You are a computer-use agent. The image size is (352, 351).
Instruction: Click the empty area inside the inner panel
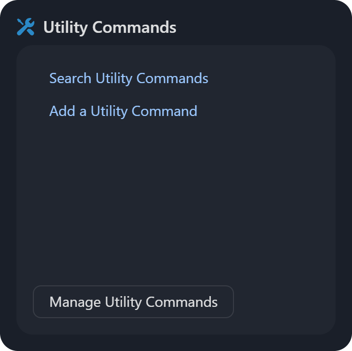[175, 200]
